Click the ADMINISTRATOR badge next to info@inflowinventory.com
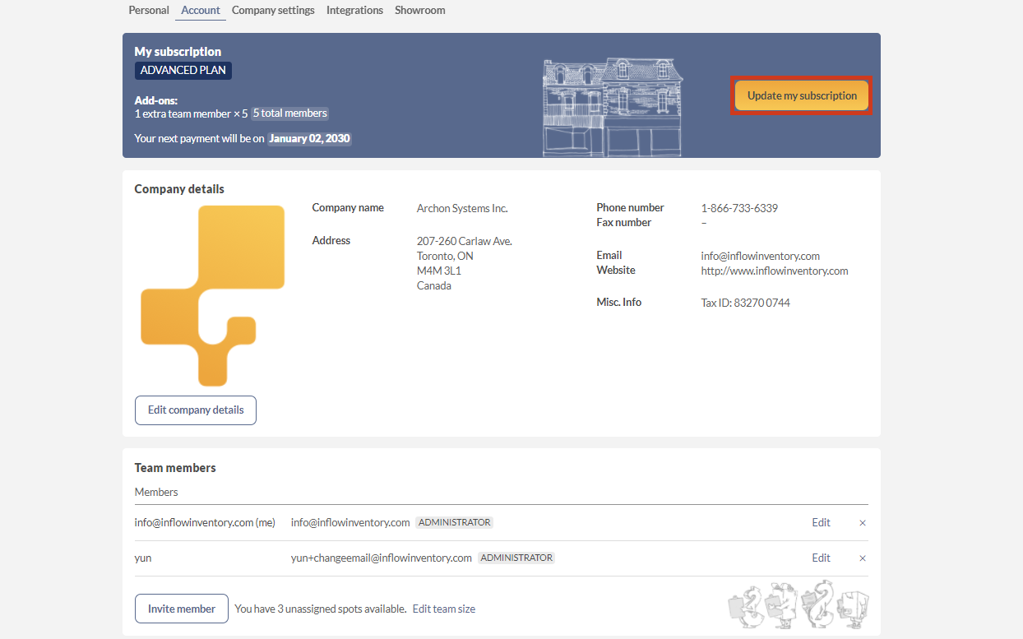This screenshot has height=639, width=1023. tap(455, 522)
